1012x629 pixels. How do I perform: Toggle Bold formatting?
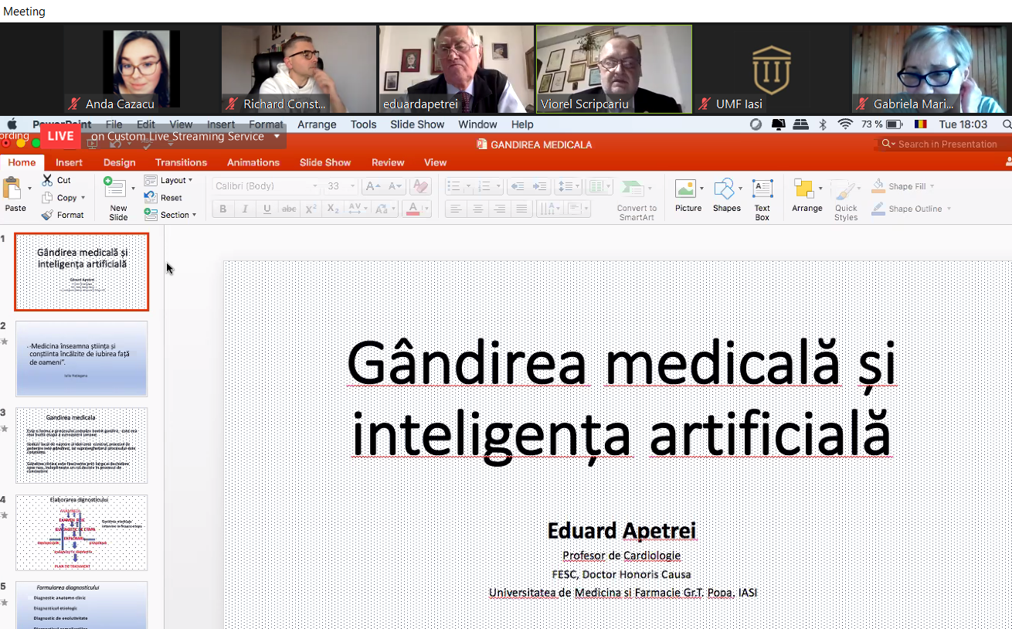click(x=223, y=209)
